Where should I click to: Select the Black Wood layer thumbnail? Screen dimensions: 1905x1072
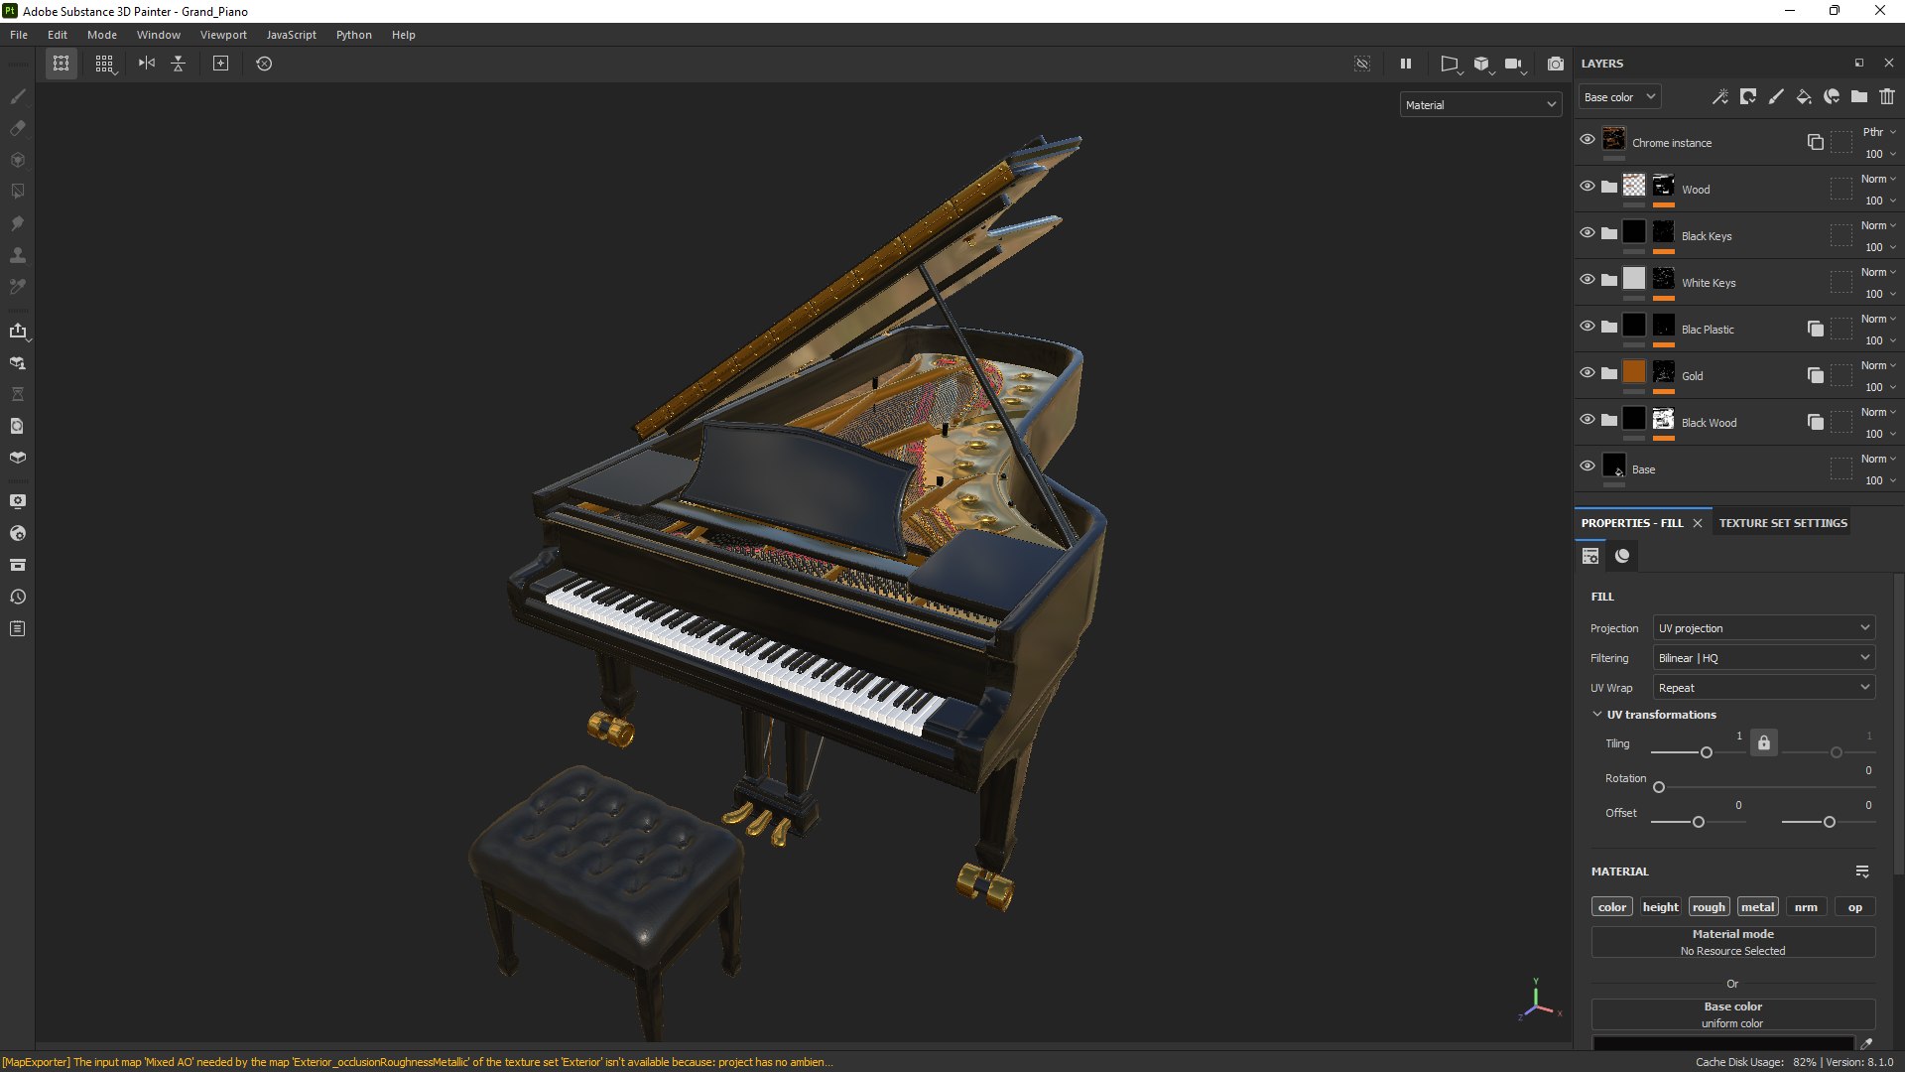1633,420
